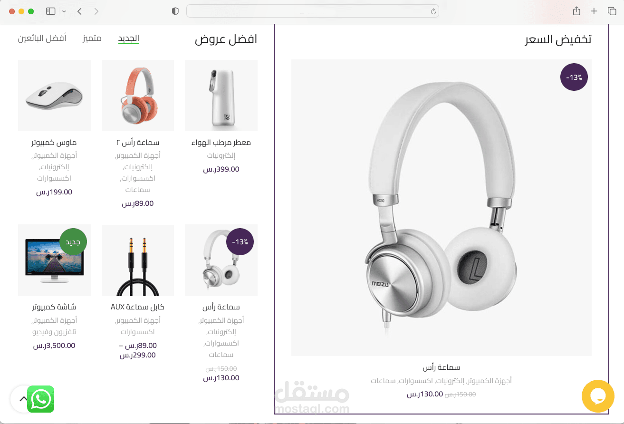Open the privacy shield icon

click(x=175, y=11)
